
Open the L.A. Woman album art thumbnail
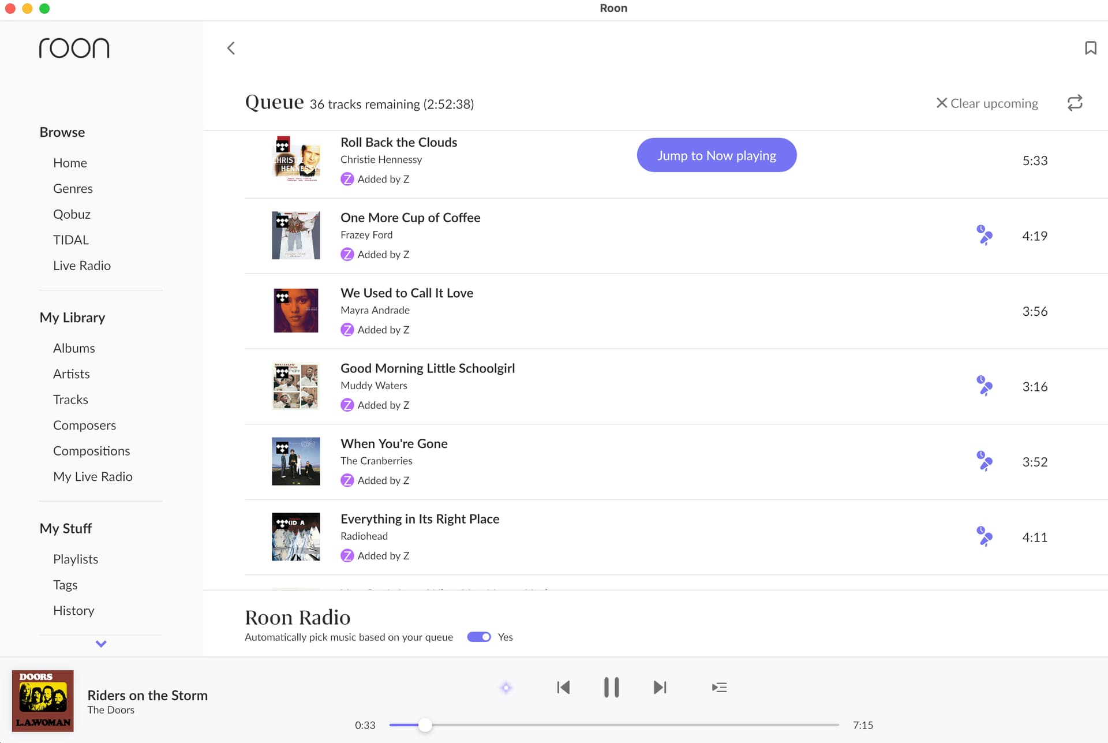coord(43,700)
